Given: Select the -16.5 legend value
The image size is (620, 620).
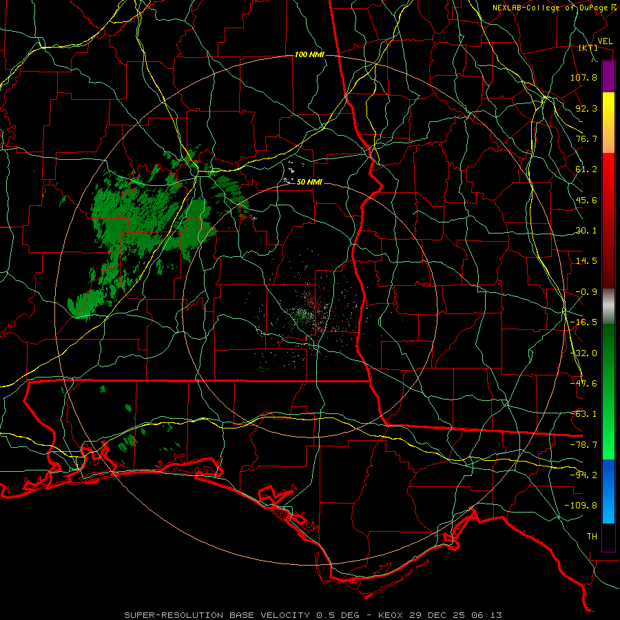Looking at the screenshot, I should coord(583,322).
